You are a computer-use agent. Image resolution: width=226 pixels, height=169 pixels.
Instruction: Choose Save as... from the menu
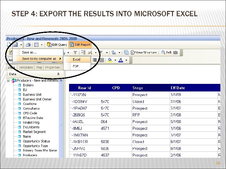[38, 53]
